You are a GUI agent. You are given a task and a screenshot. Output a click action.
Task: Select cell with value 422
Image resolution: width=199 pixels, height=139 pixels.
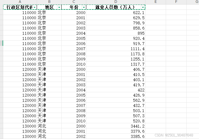click(116, 90)
